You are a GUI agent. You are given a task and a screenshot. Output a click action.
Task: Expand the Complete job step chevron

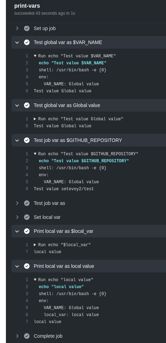click(x=17, y=336)
